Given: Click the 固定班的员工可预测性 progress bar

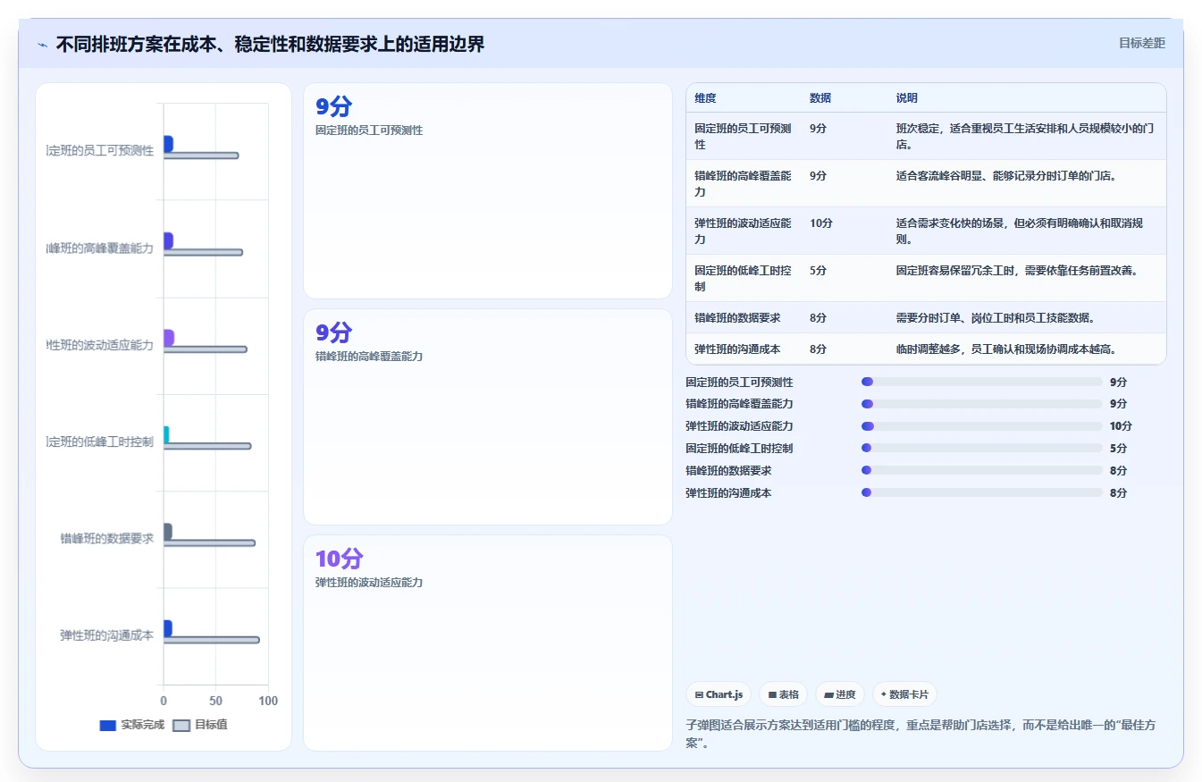Looking at the screenshot, I should click(982, 382).
